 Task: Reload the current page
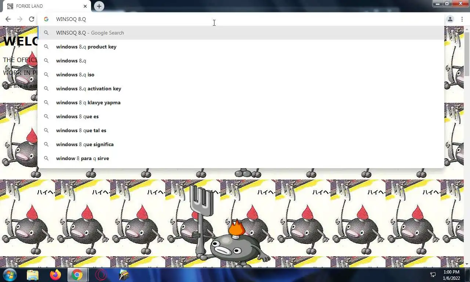(32, 19)
